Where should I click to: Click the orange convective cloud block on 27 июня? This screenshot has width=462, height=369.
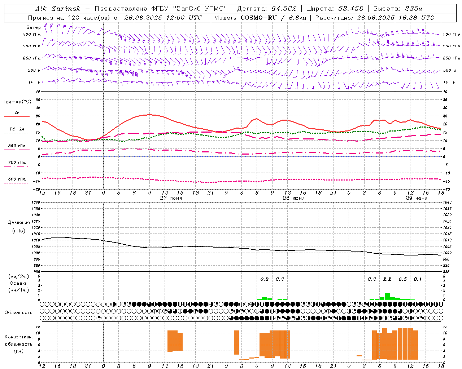(x=175, y=341)
